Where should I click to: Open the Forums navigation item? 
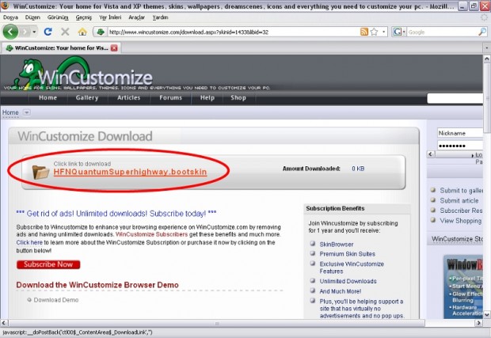click(170, 97)
